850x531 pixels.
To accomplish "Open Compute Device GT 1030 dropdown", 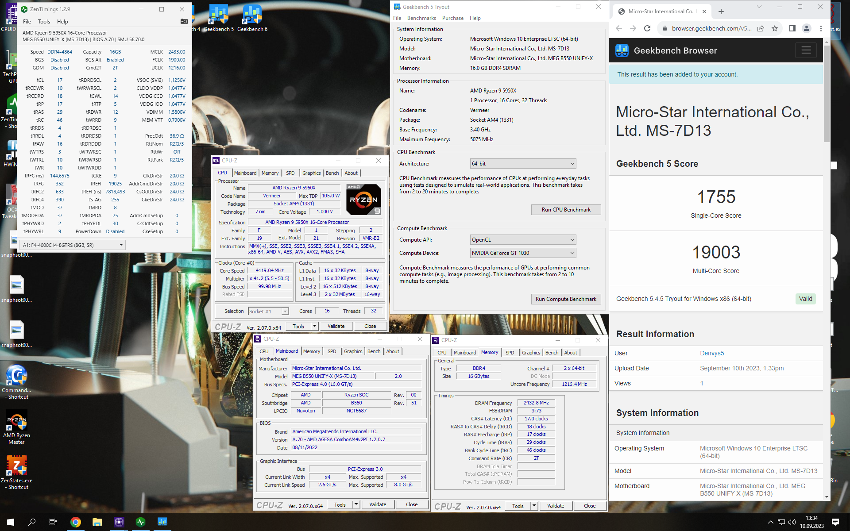I will 523,253.
